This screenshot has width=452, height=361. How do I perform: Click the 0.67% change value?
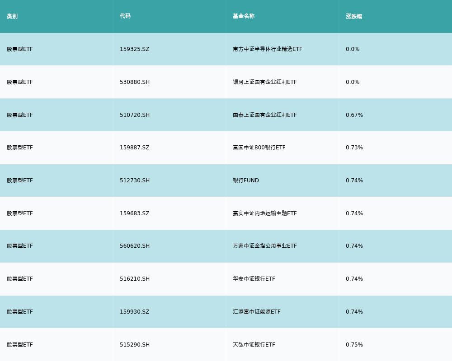click(x=354, y=115)
